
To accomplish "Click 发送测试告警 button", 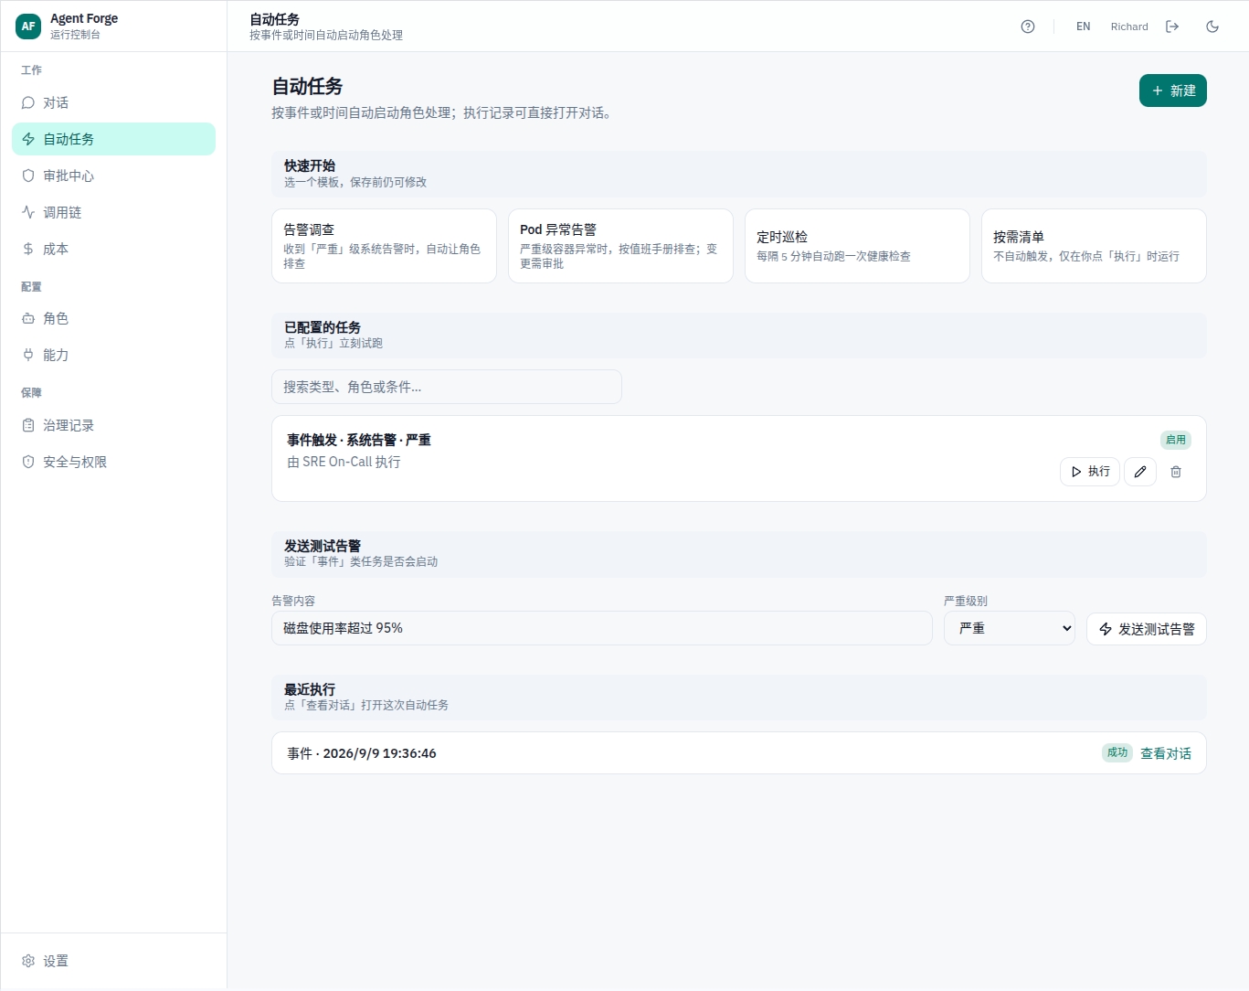I will [1147, 629].
